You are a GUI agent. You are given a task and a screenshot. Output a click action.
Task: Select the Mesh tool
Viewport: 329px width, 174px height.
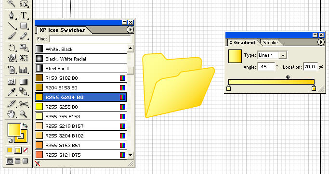coord(12,81)
